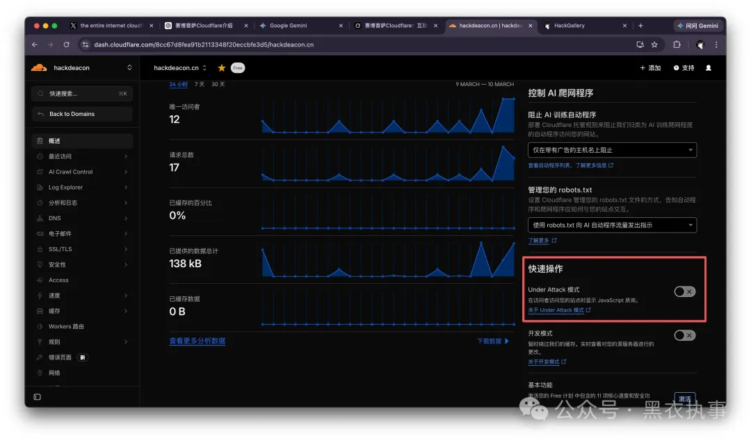
Task: Click the DNS sidebar icon
Action: click(x=40, y=218)
